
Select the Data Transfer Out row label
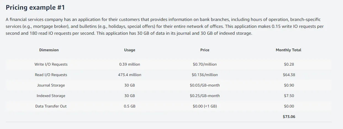click(x=51, y=106)
